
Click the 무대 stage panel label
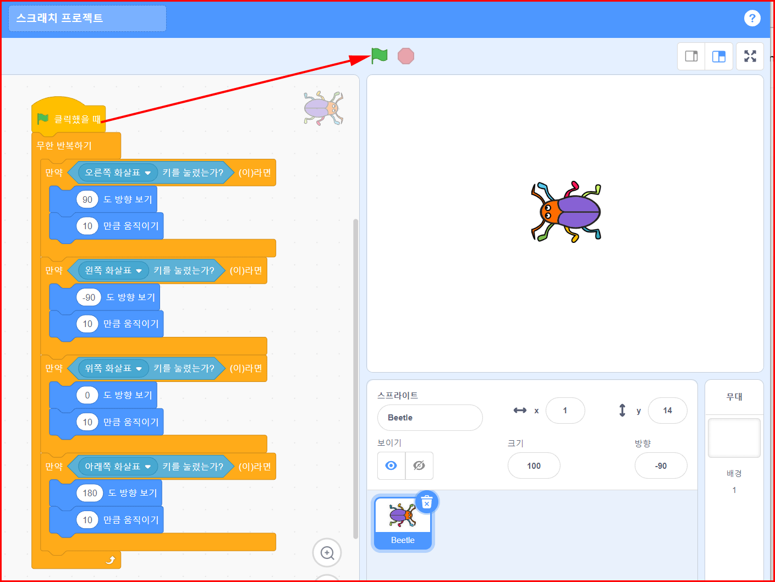click(734, 397)
